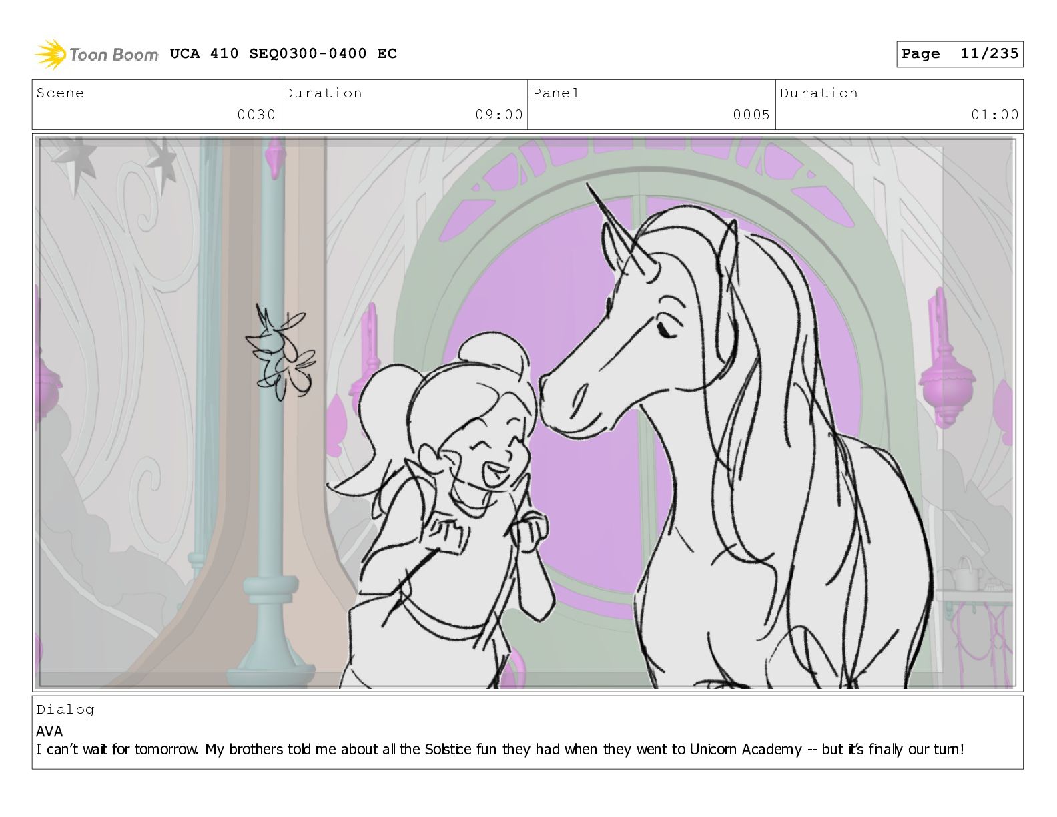
Task: Select the title text 'UCA 410 SEQ0300-0400 EC'
Action: 284,53
